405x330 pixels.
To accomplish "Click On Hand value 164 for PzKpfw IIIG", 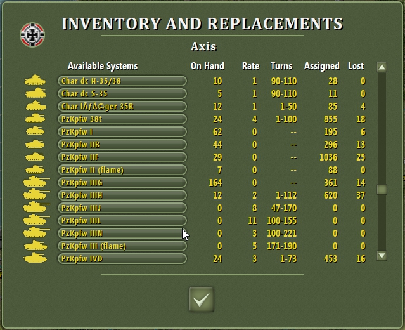I will point(215,183).
